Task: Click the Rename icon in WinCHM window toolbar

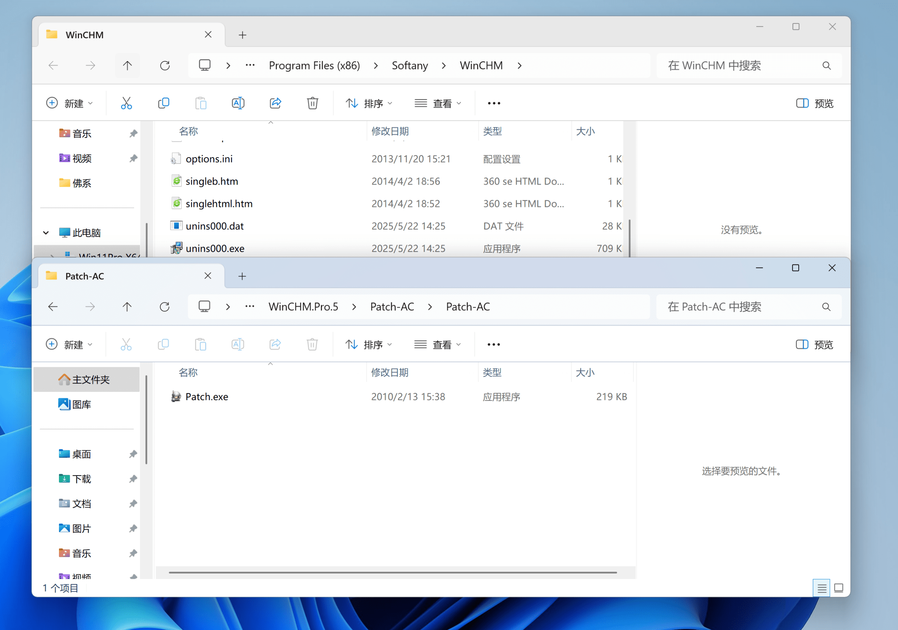Action: pos(238,103)
